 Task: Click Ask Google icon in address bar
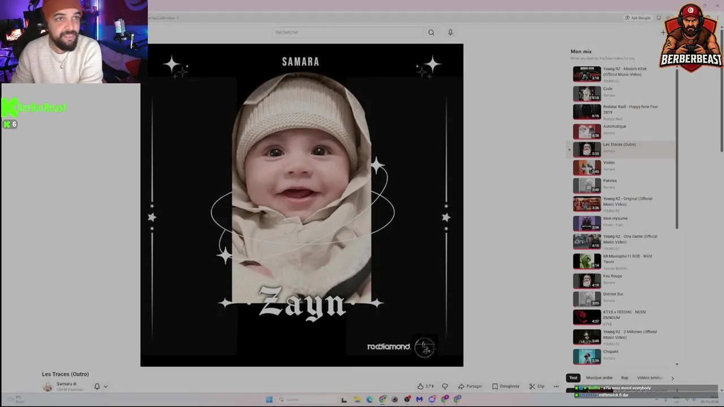pos(638,18)
